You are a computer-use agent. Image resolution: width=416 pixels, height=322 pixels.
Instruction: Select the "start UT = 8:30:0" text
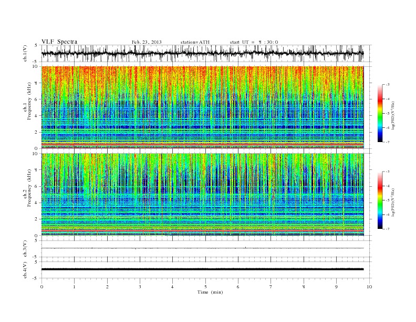pyautogui.click(x=254, y=42)
